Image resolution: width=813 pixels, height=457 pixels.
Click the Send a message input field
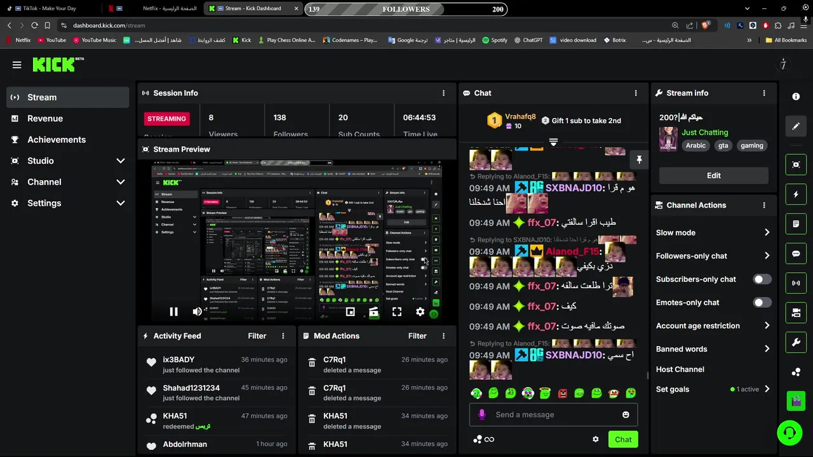[553, 414]
